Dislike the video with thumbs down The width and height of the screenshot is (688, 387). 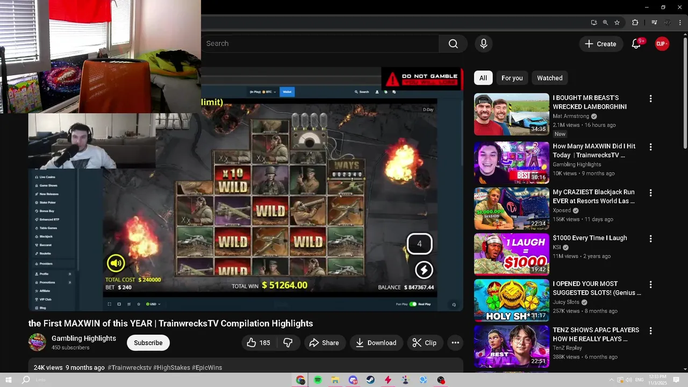coord(288,343)
